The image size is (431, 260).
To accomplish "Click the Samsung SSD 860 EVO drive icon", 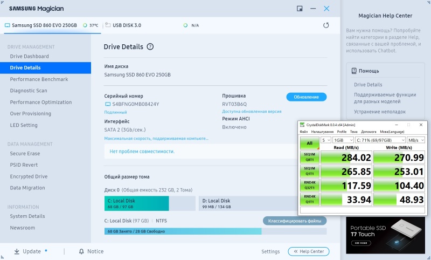I will pyautogui.click(x=8, y=25).
